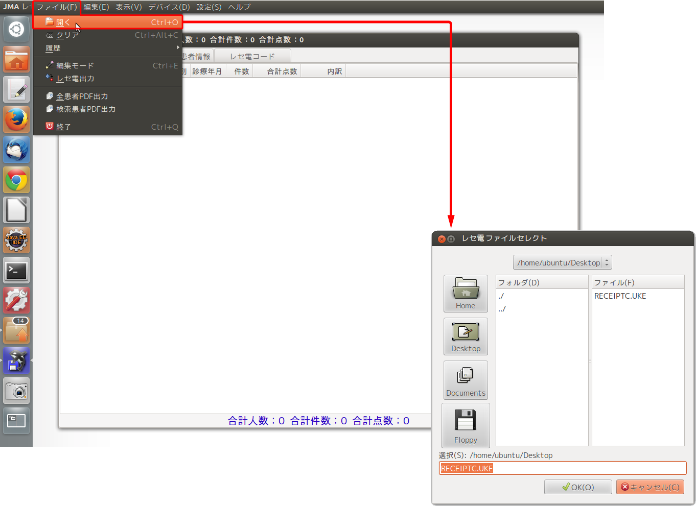Click the キャンセル(C) button
This screenshot has width=696, height=506.
point(650,487)
